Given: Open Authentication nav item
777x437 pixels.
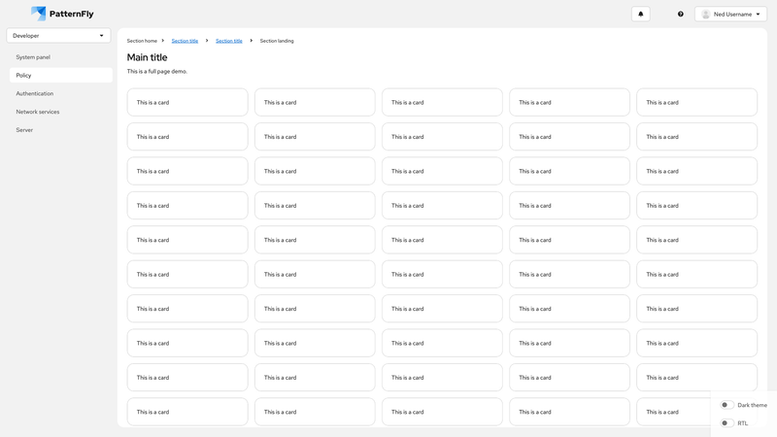Looking at the screenshot, I should click(x=61, y=93).
